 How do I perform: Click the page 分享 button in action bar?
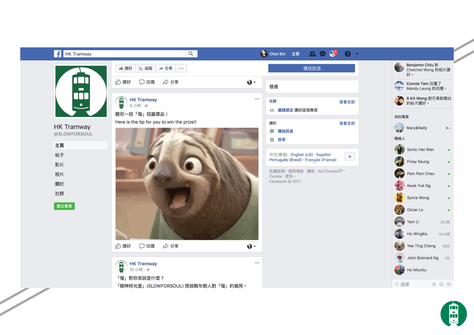point(166,68)
